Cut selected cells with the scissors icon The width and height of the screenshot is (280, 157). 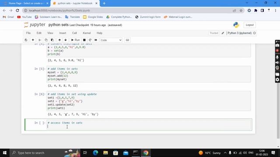40,40
